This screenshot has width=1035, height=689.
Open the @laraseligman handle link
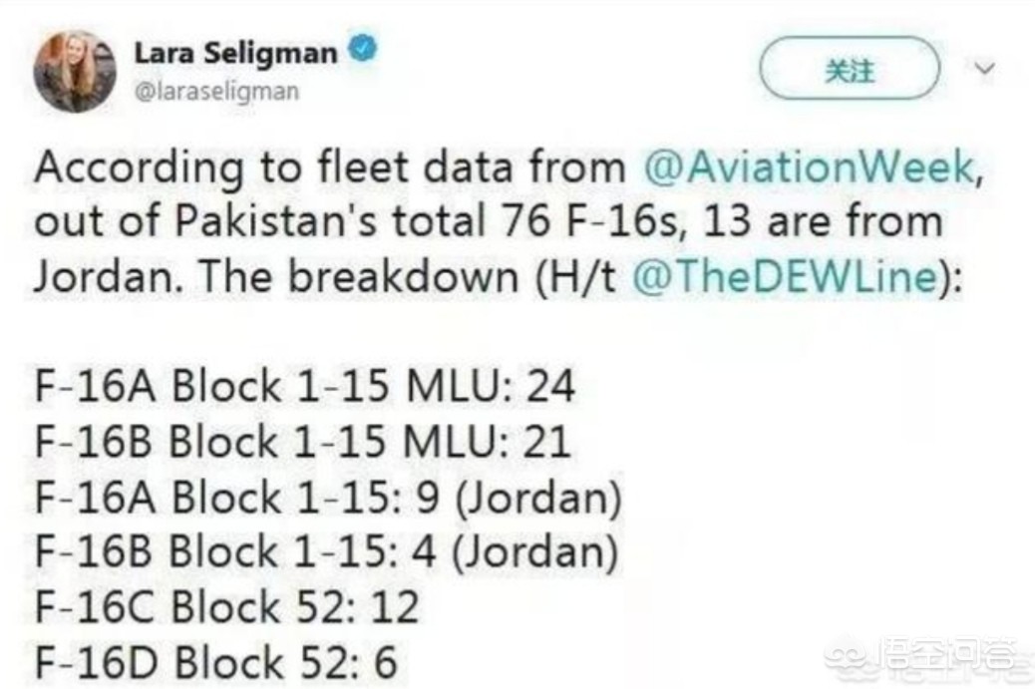pyautogui.click(x=216, y=91)
